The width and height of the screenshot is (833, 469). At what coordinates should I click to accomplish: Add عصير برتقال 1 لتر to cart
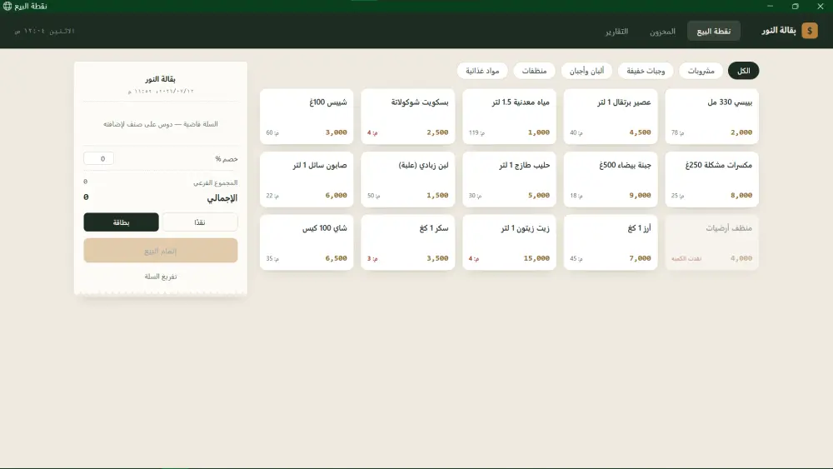(611, 117)
